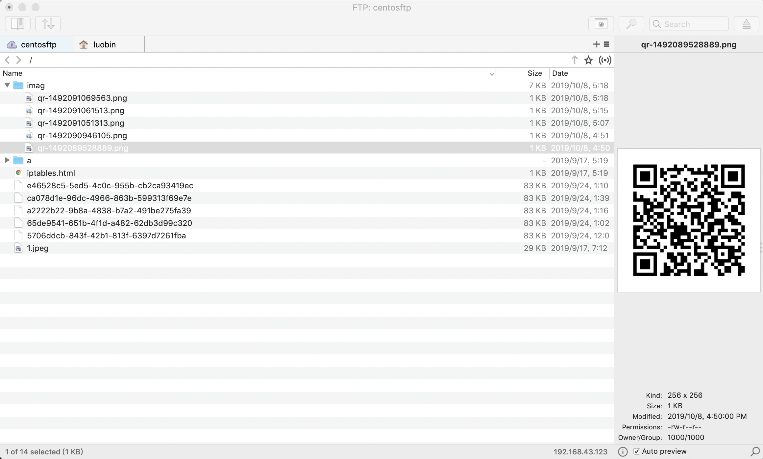The height and width of the screenshot is (459, 763).
Task: Click the Permissions value -rw-r--r--
Action: (x=684, y=427)
